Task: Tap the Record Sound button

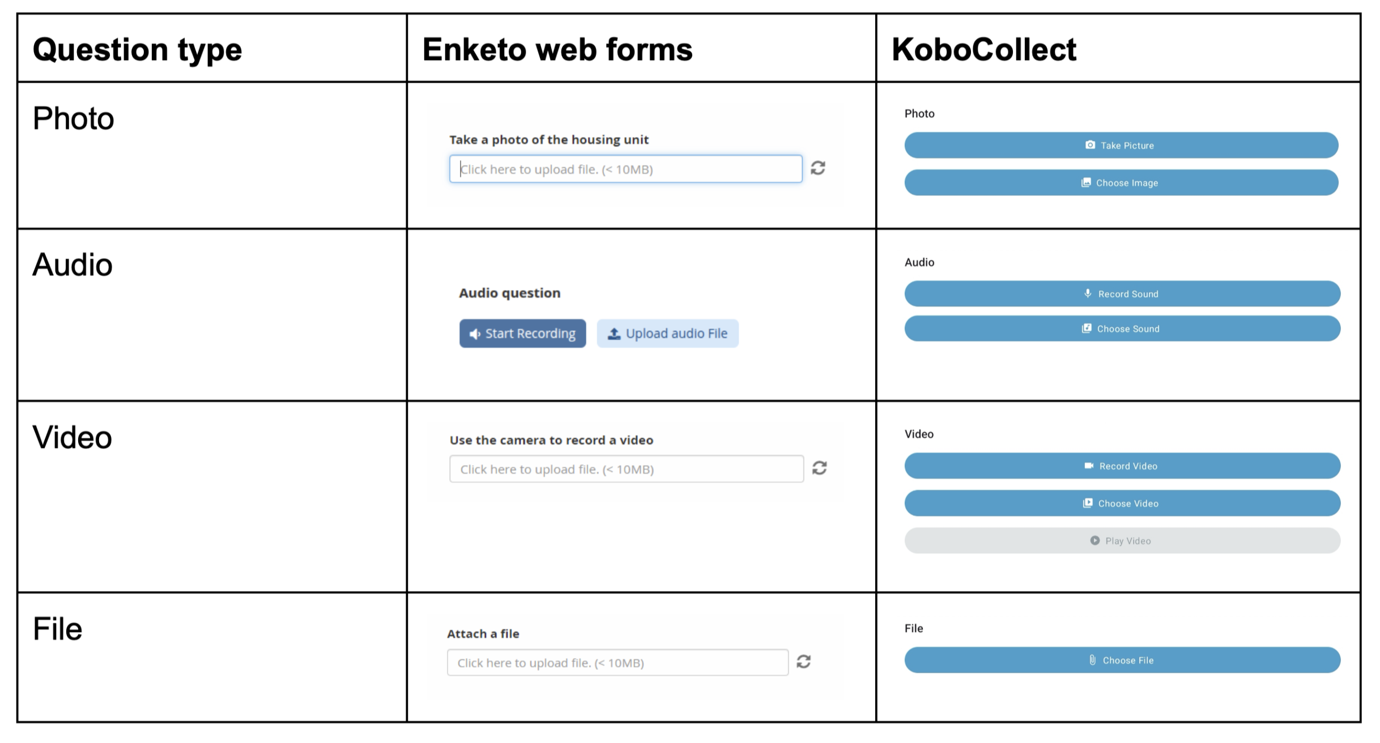Action: tap(1122, 294)
